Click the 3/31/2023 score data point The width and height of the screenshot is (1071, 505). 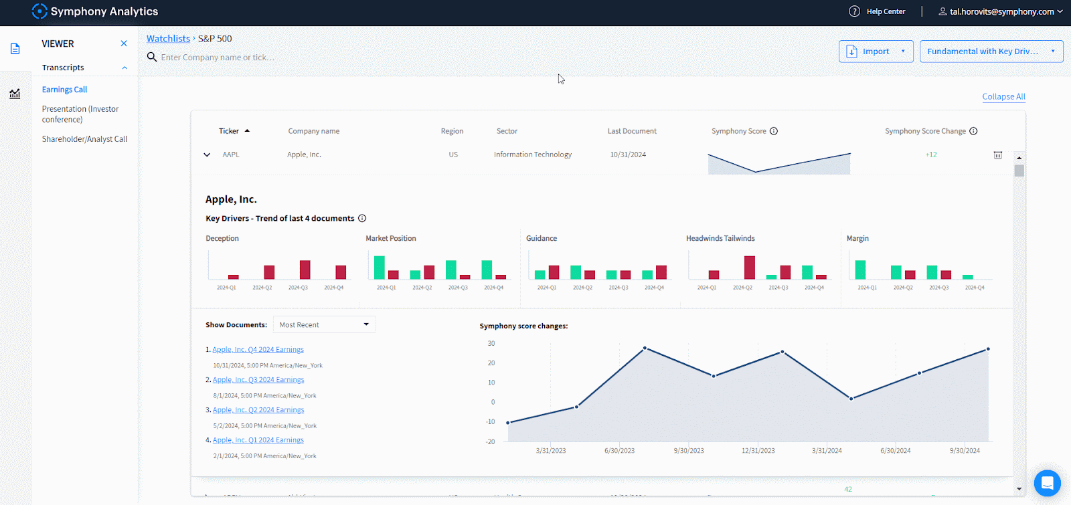coord(577,407)
